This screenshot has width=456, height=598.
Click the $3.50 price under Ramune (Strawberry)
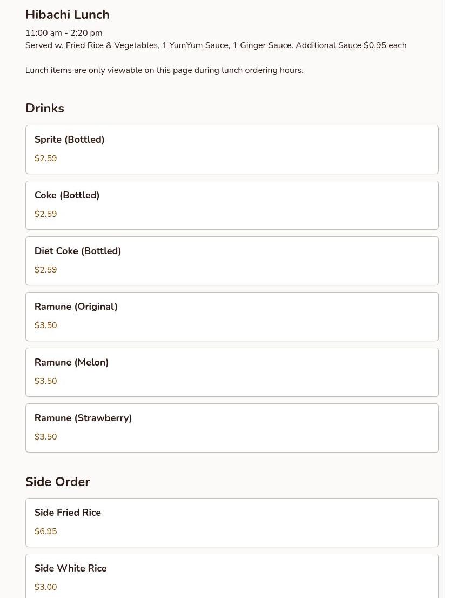pos(46,437)
